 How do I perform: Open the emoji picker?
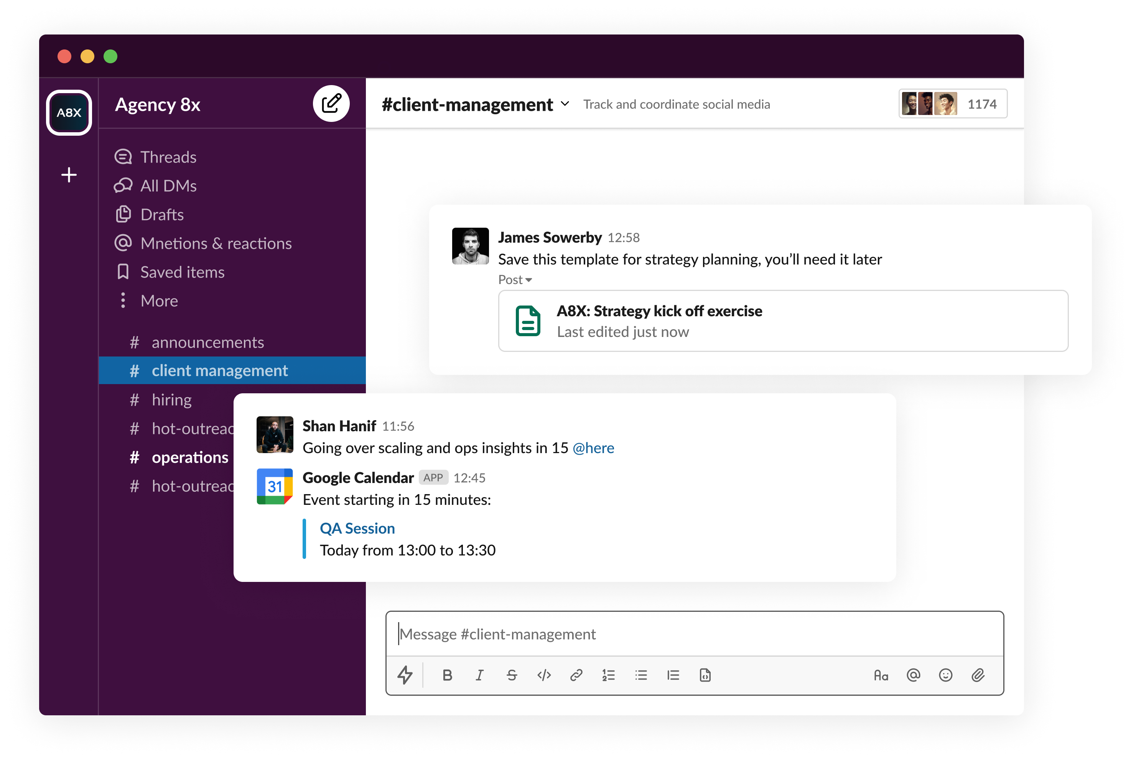[945, 675]
